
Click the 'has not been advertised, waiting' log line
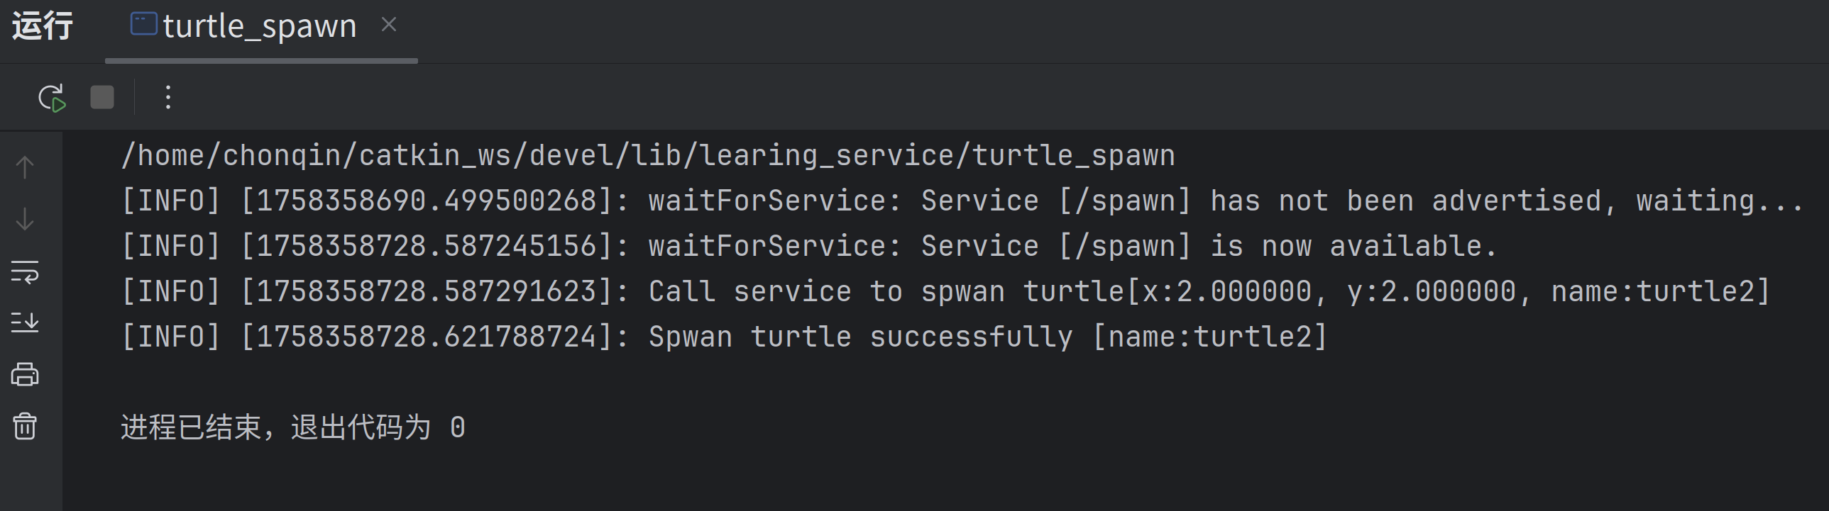point(962,201)
